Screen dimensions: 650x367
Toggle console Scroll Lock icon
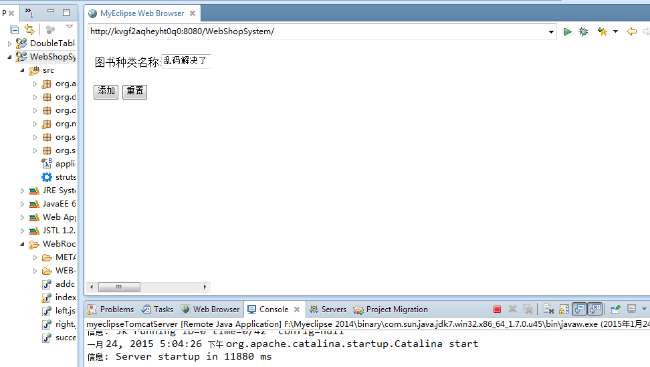(x=564, y=309)
